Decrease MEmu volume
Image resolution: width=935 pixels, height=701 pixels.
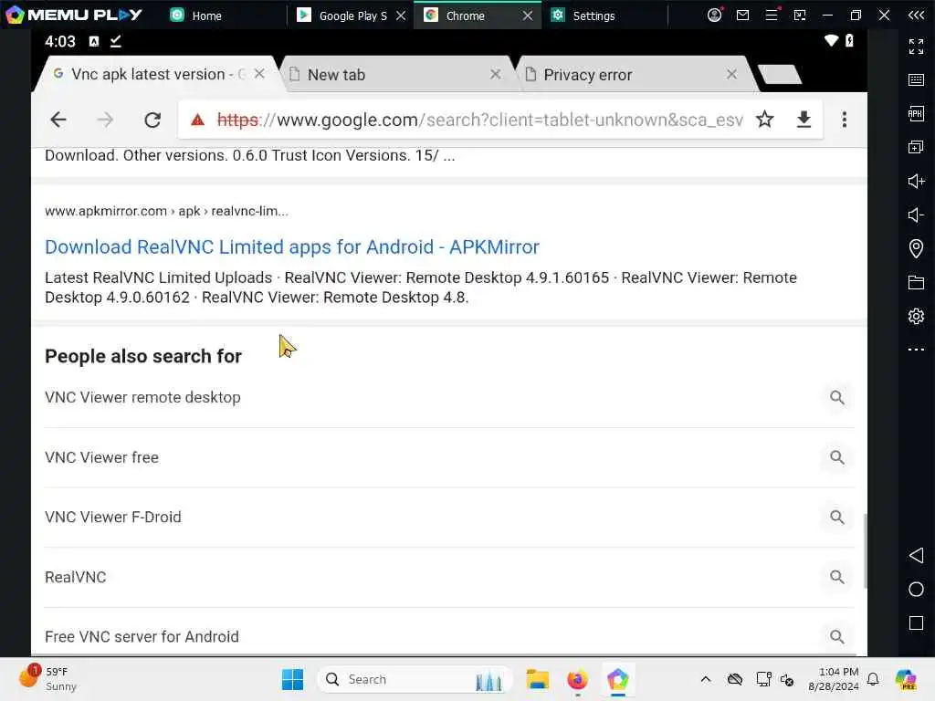pos(916,214)
